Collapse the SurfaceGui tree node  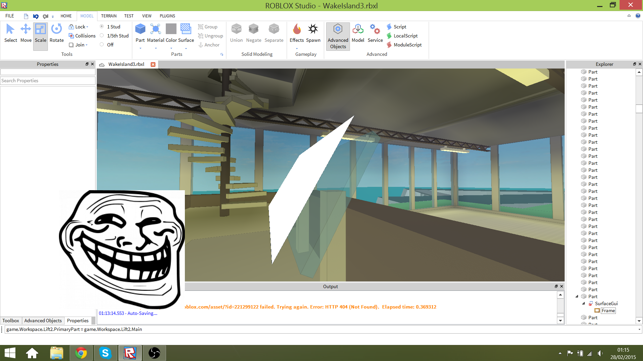(584, 304)
